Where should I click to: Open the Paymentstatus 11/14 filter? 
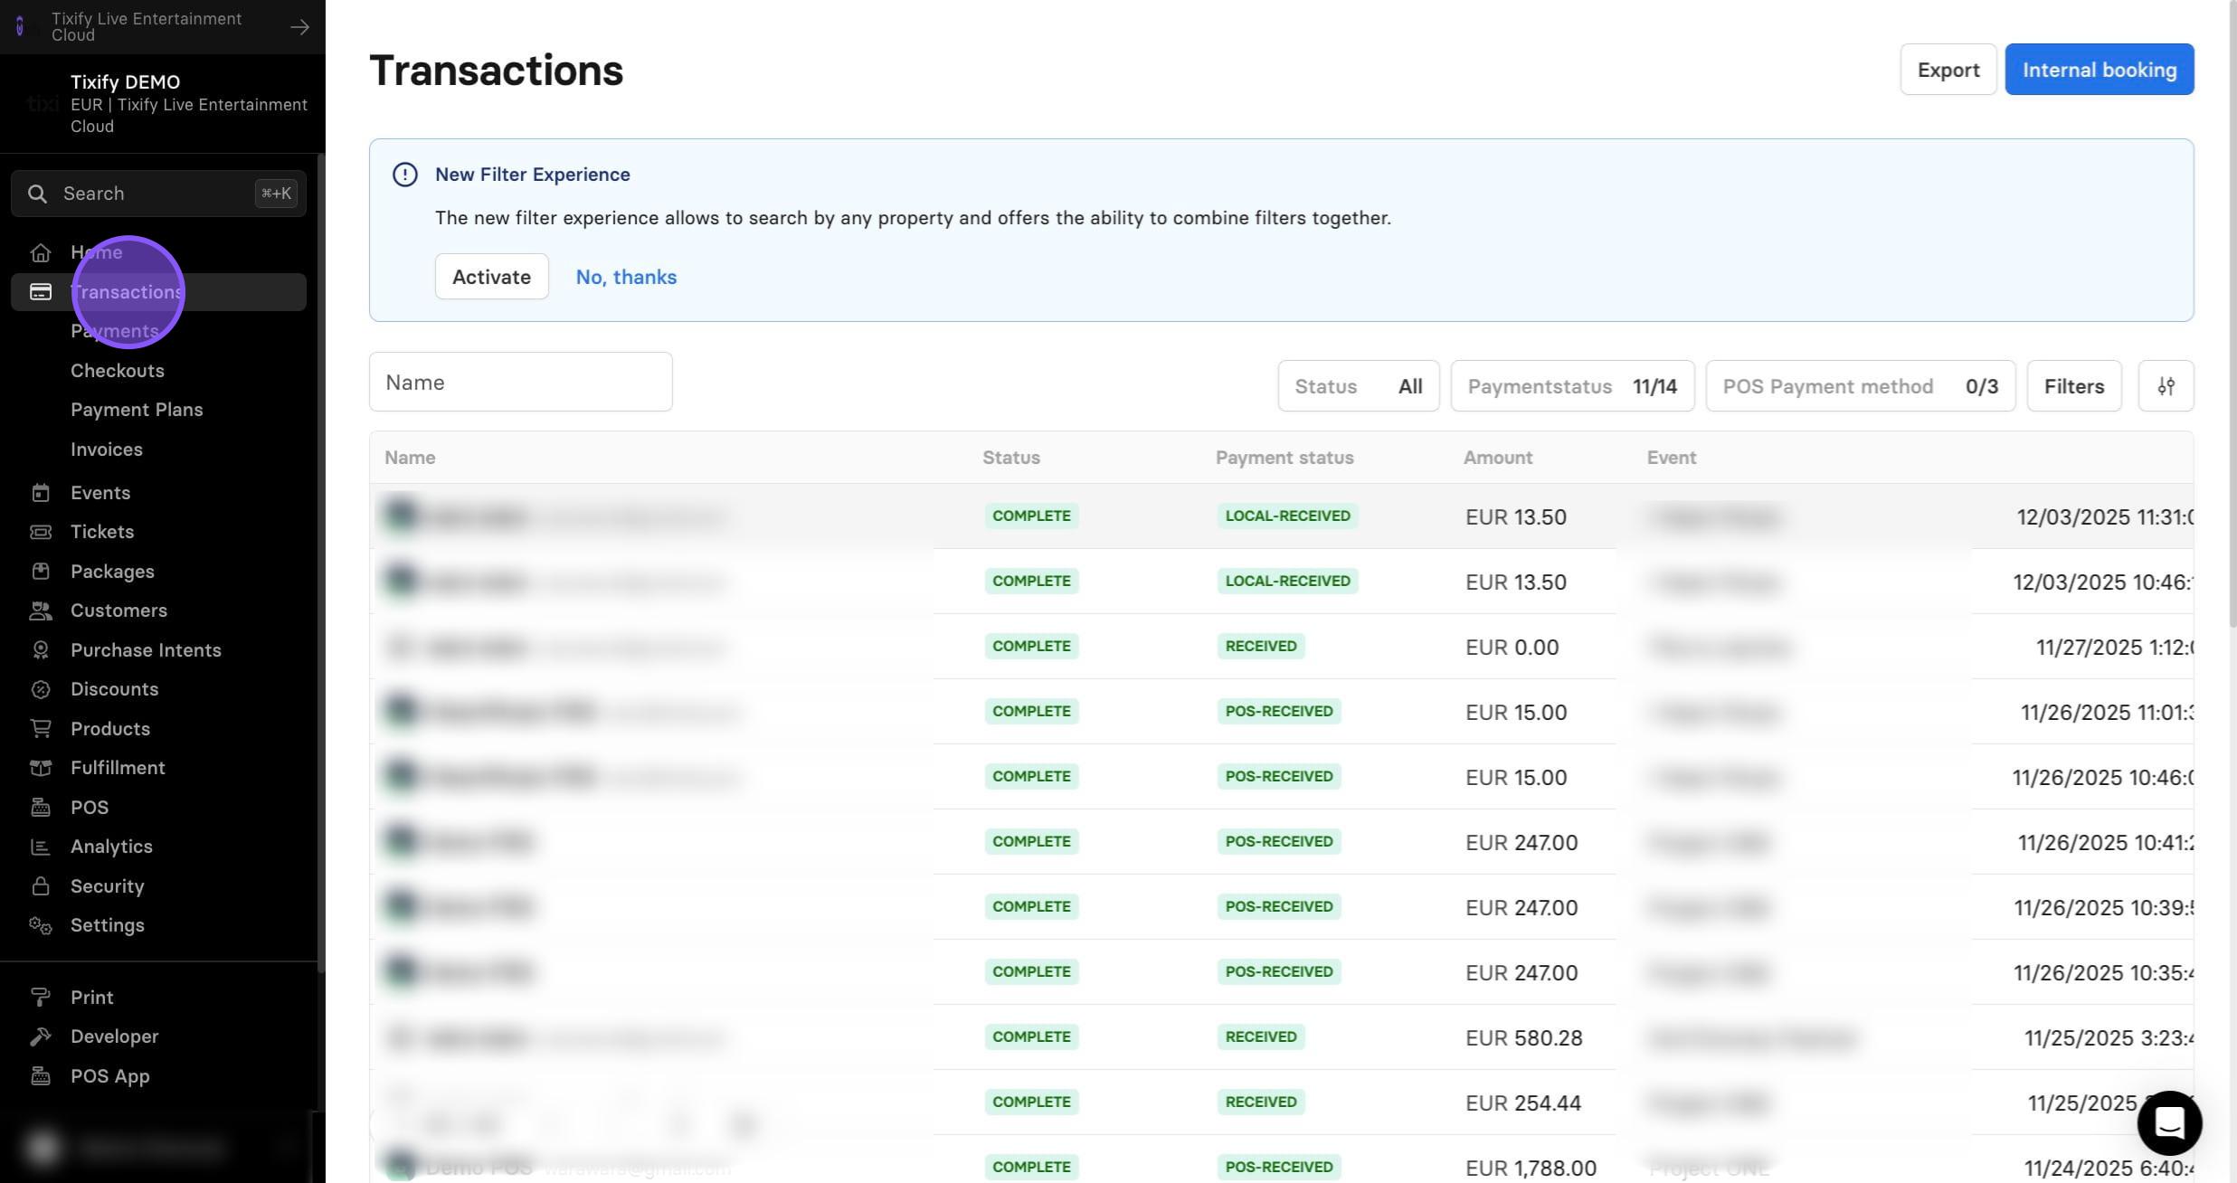tap(1572, 386)
